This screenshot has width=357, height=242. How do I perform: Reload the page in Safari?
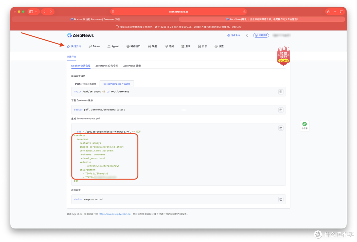point(244,12)
